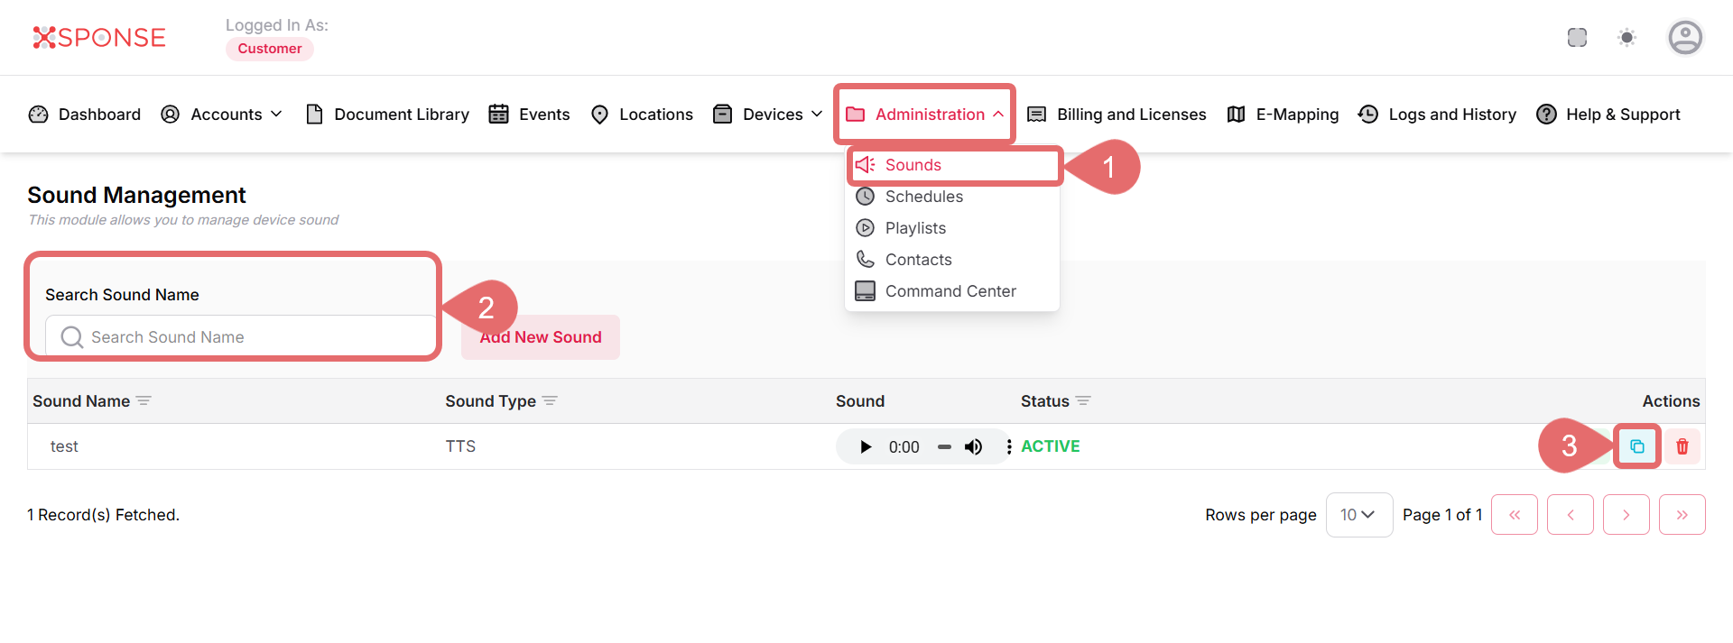Play the test sound audio
1733x643 pixels.
(x=866, y=447)
